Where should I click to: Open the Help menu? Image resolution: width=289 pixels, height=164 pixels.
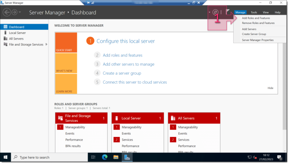coord(277,12)
